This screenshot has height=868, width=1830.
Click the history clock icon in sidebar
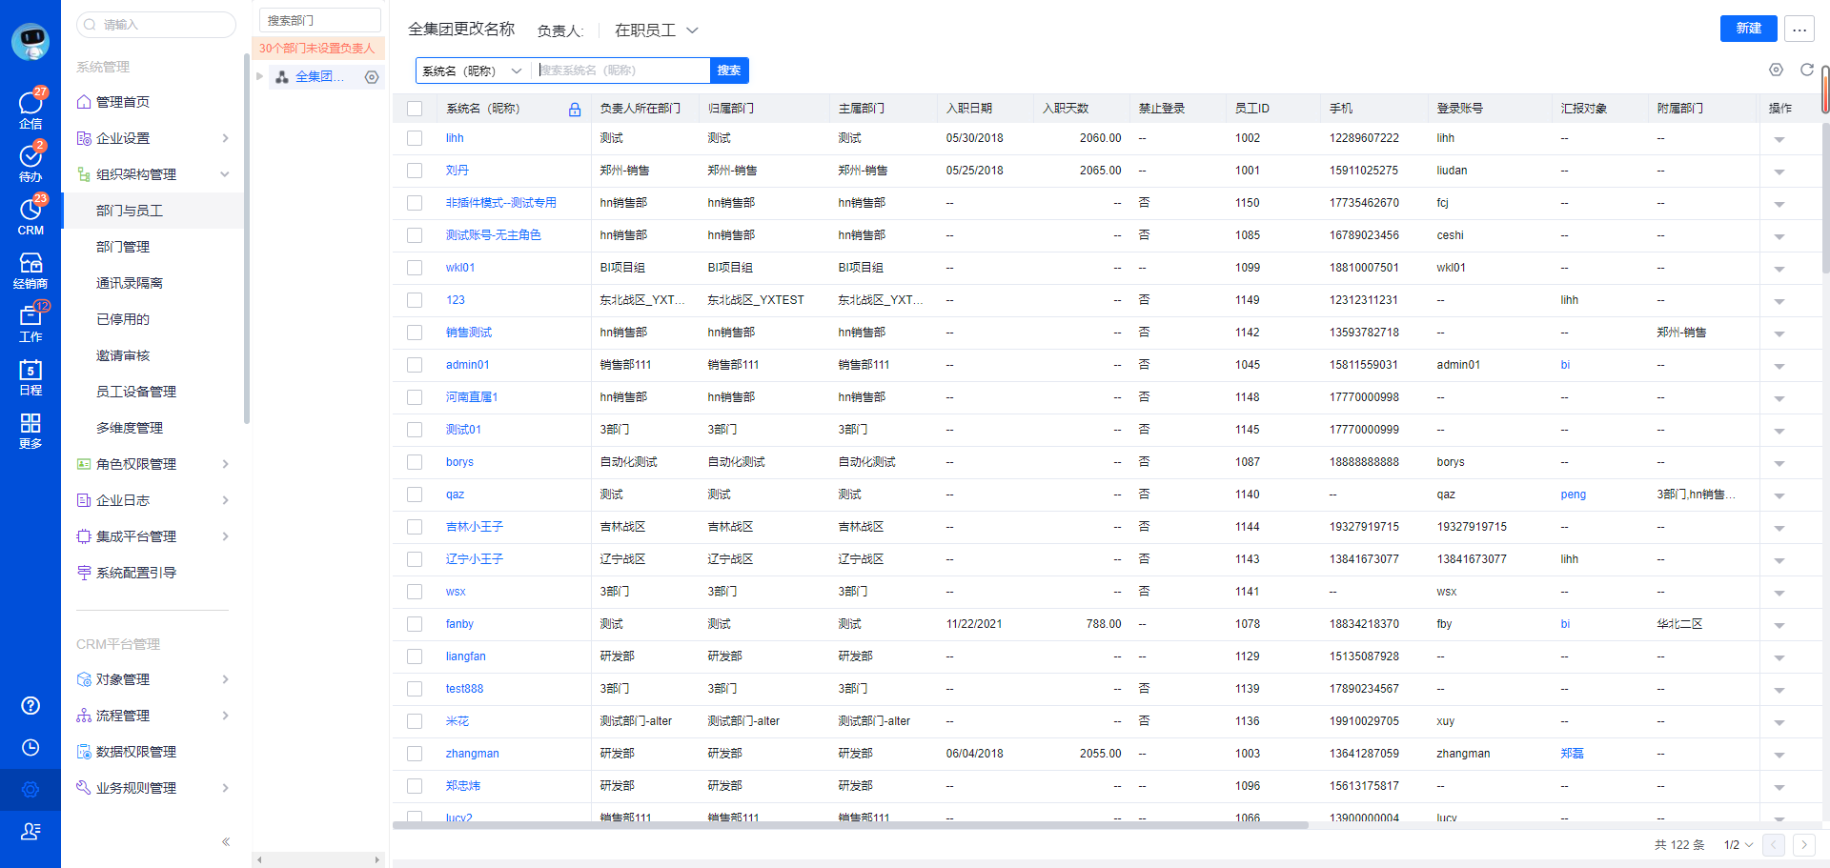30,747
